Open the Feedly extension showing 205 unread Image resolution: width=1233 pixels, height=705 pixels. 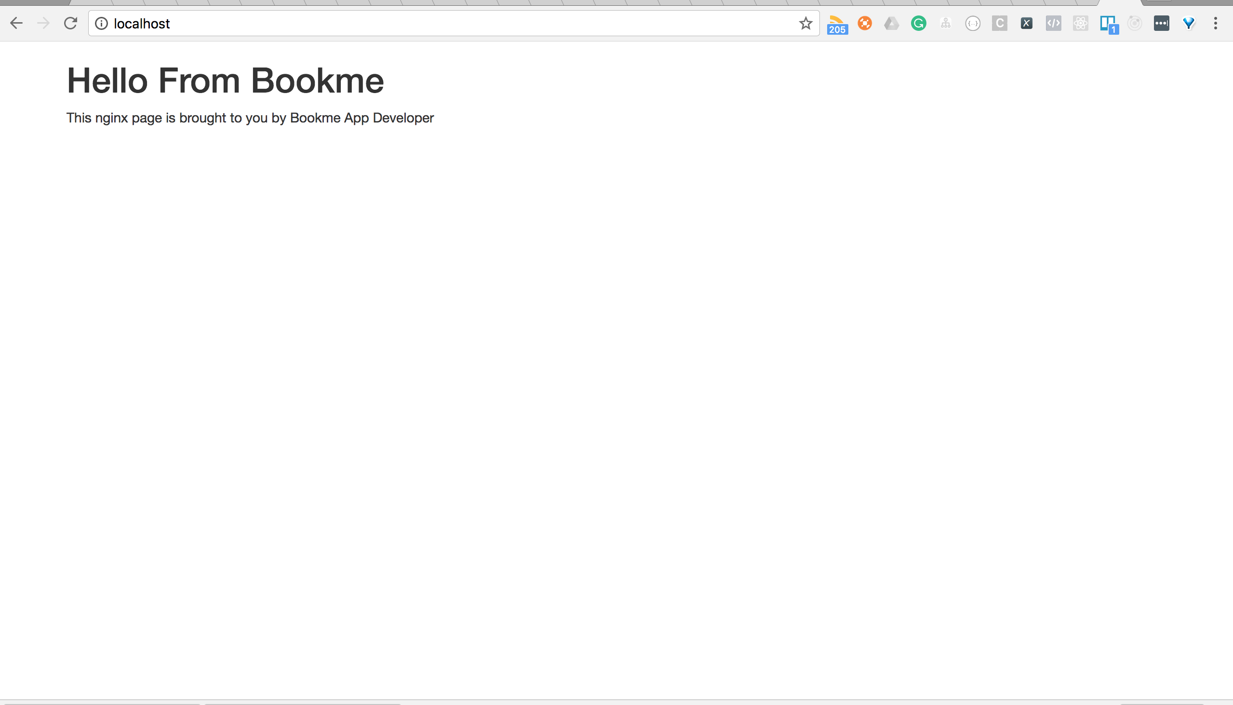pyautogui.click(x=837, y=23)
